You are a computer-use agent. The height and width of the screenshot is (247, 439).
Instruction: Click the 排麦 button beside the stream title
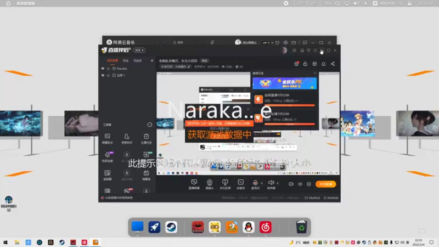[205, 61]
